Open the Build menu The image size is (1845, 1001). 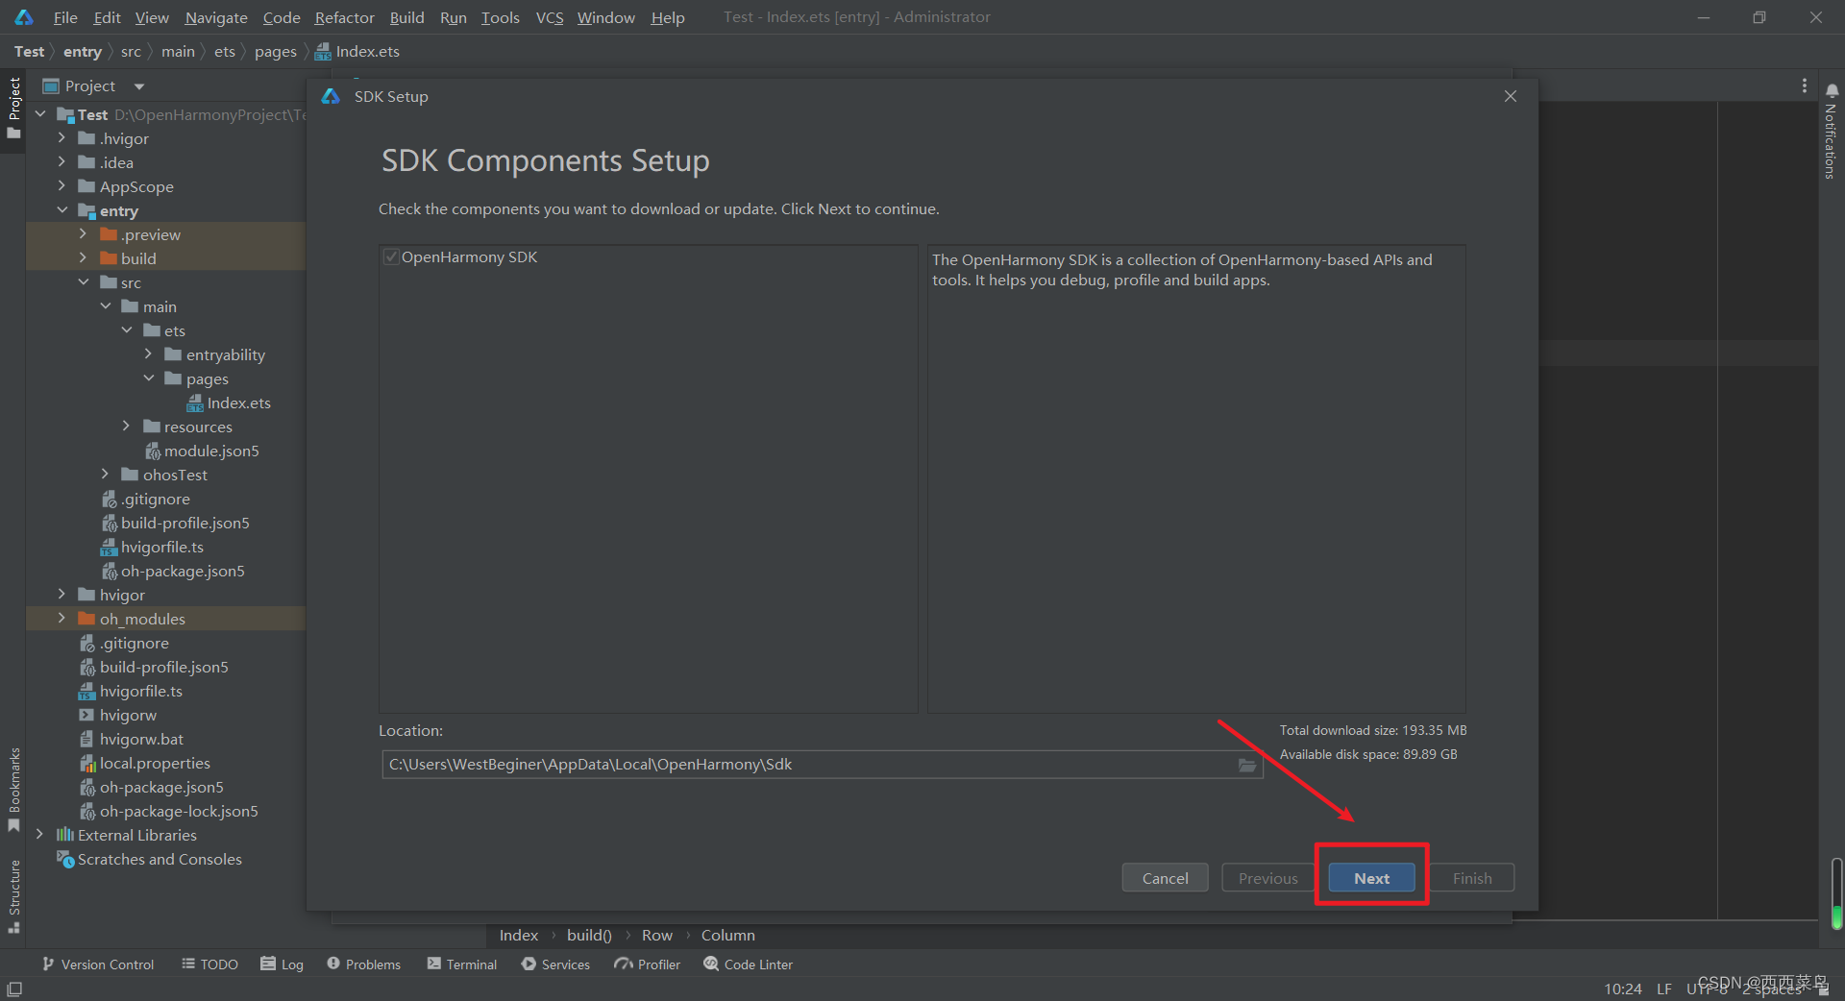click(406, 17)
